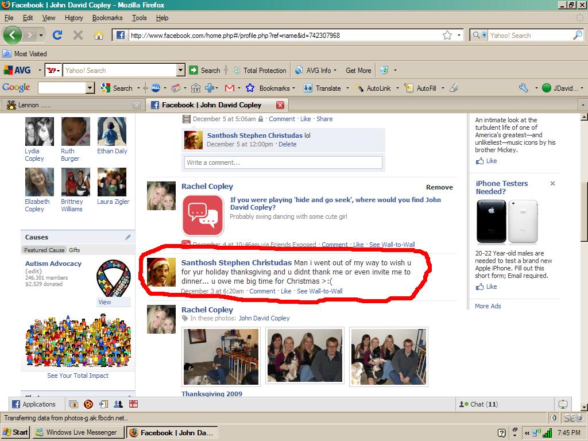
Task: Click the highlighter pen icon on Google toolbar
Action: click(454, 88)
